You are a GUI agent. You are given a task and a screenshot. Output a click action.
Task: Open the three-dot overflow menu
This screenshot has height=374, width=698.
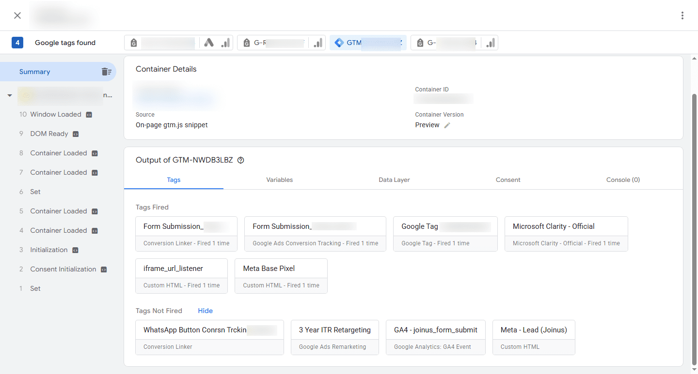(682, 15)
